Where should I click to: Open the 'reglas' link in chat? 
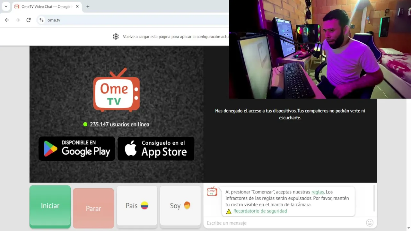click(318, 192)
